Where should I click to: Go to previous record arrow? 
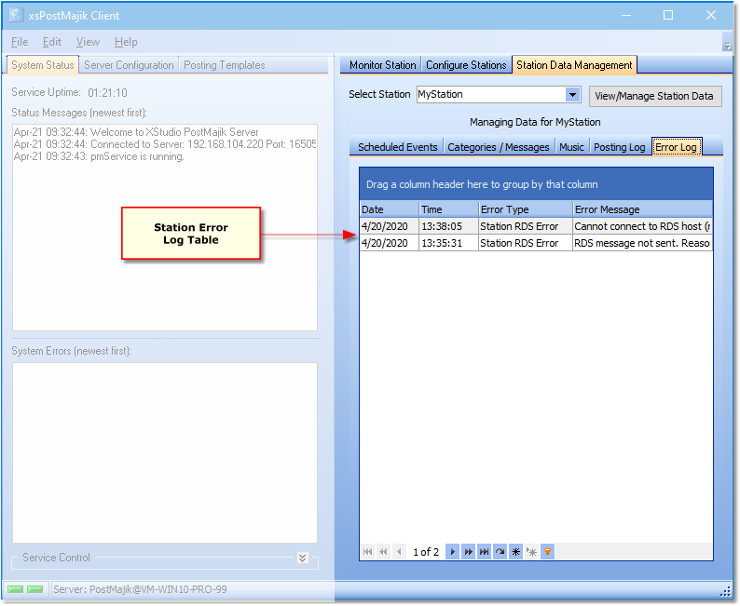(399, 551)
